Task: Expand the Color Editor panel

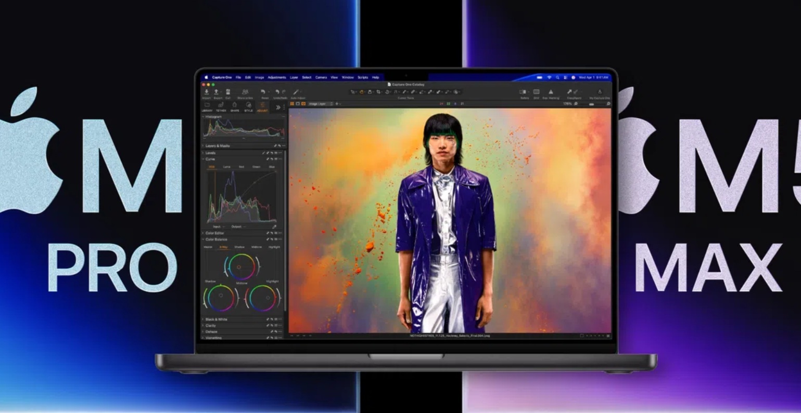Action: [204, 233]
